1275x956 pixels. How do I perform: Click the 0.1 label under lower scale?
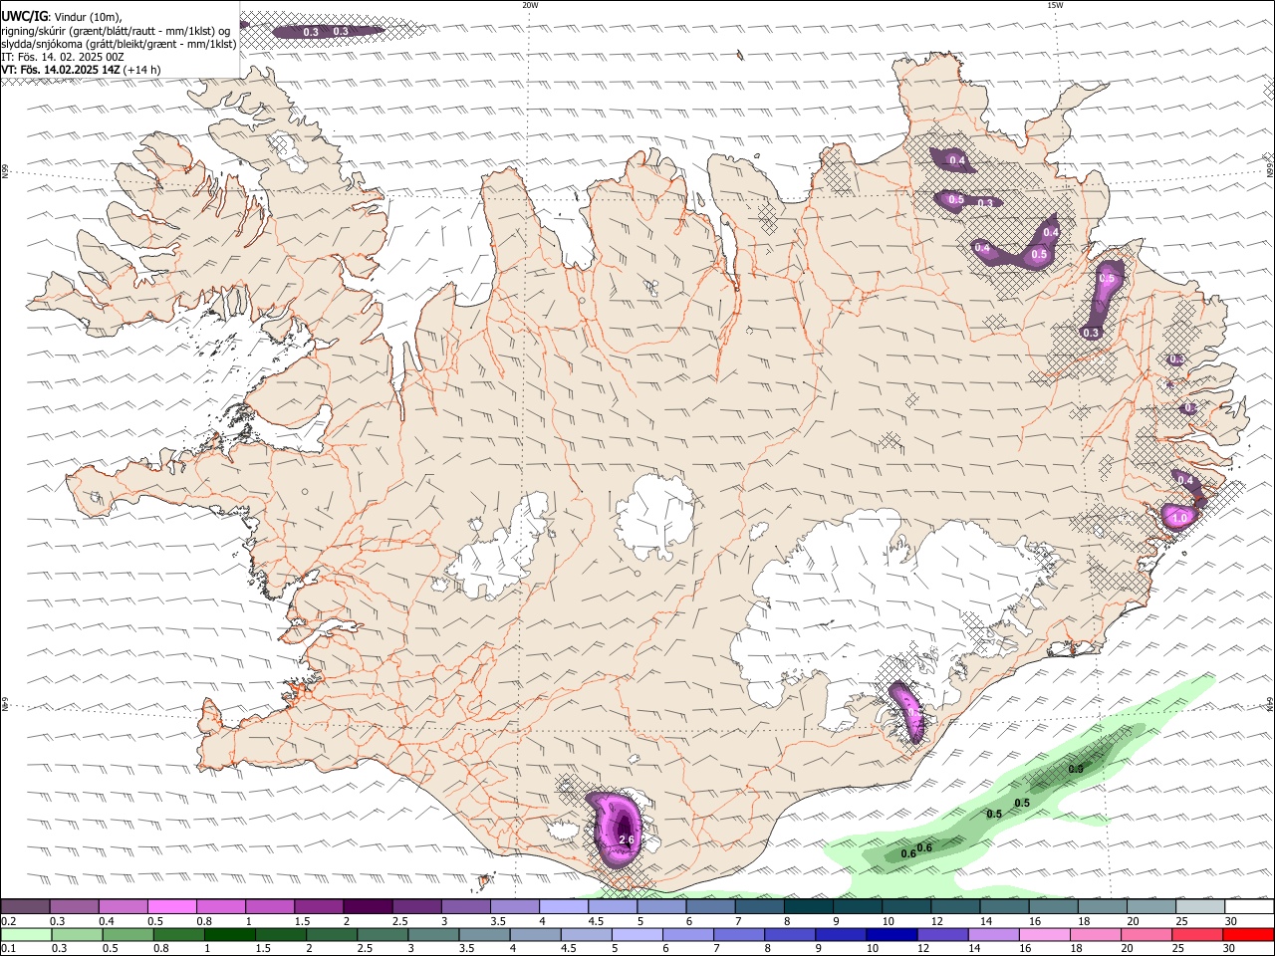(8, 948)
